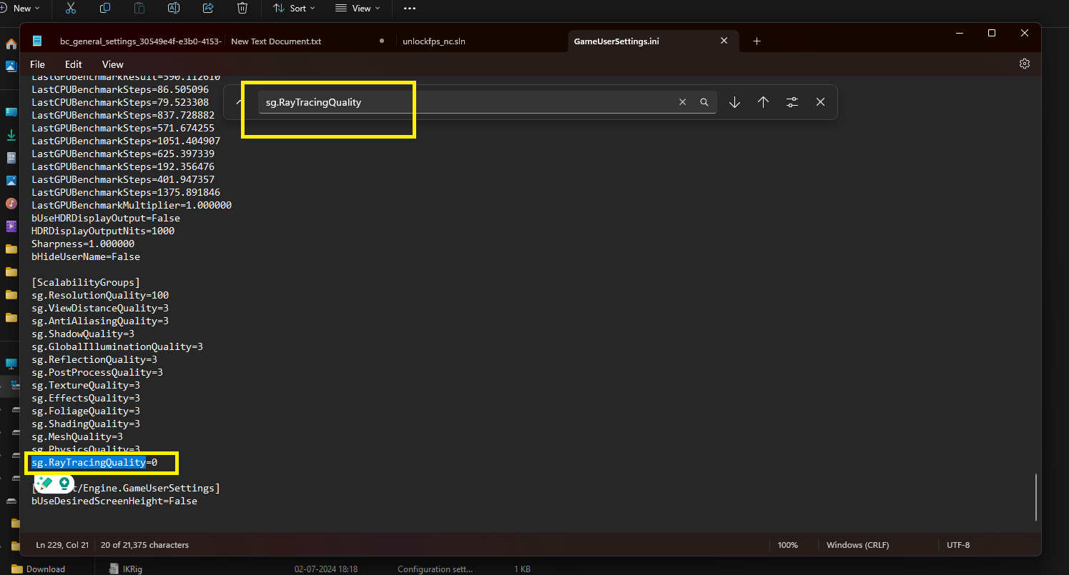The image size is (1069, 575).
Task: Switch to unlockfps_nc.sln tab
Action: [x=435, y=41]
